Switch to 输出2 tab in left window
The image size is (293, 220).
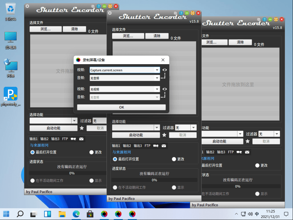pos(44,139)
